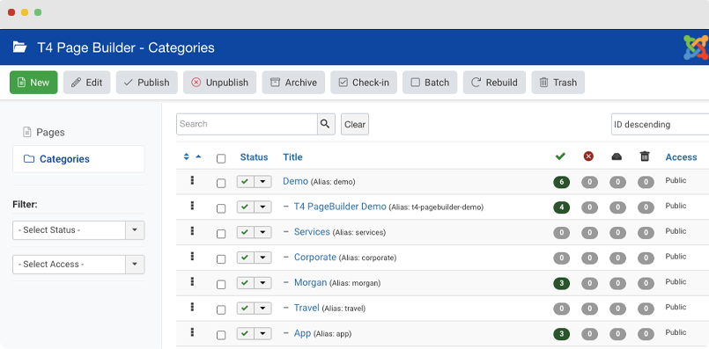Check the App row checkbox
The image size is (709, 349).
[221, 335]
